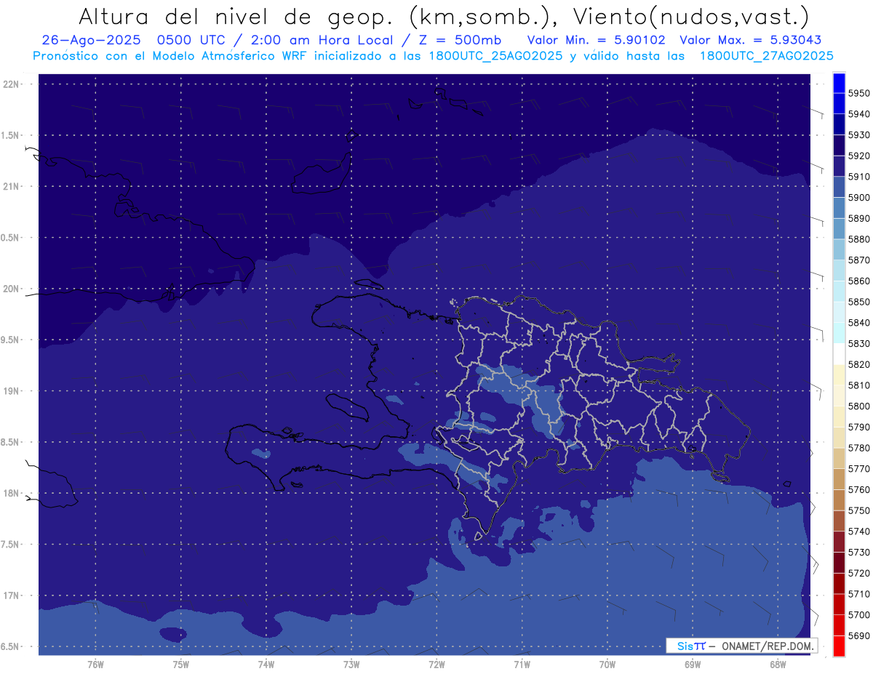Click the longitude label '71W'
Viewport: 873px width, 674px height.
522,665
